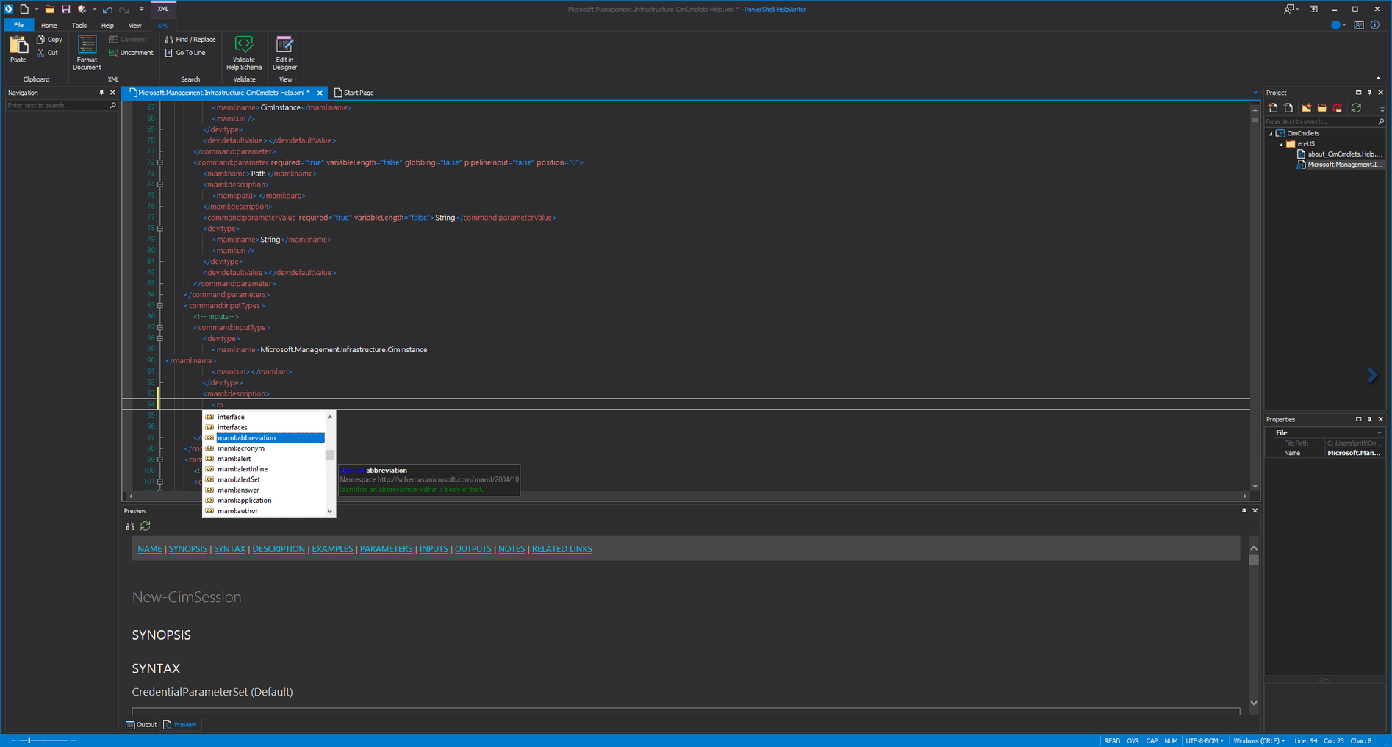This screenshot has width=1392, height=747.
Task: Click the editor horizontal scrollbar
Action: (688, 496)
